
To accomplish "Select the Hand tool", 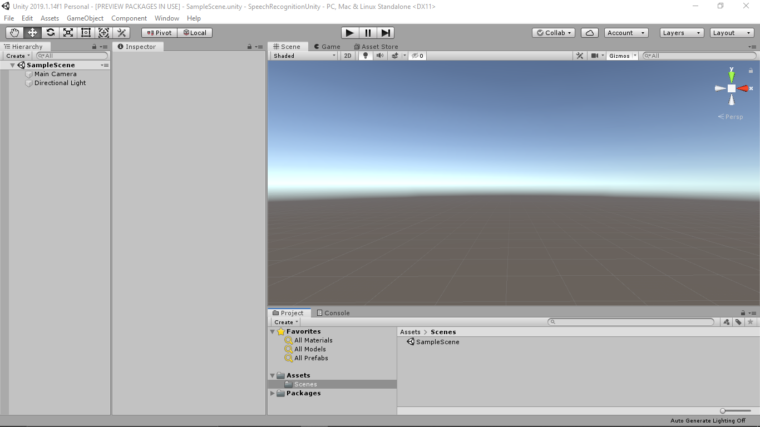I will click(14, 32).
